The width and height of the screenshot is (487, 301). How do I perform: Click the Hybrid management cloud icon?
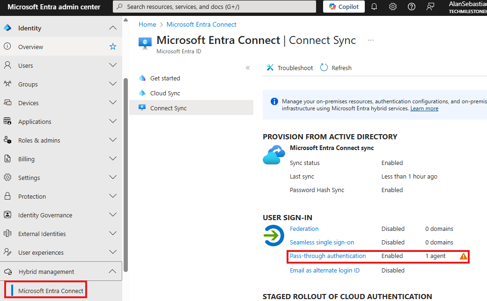8,272
